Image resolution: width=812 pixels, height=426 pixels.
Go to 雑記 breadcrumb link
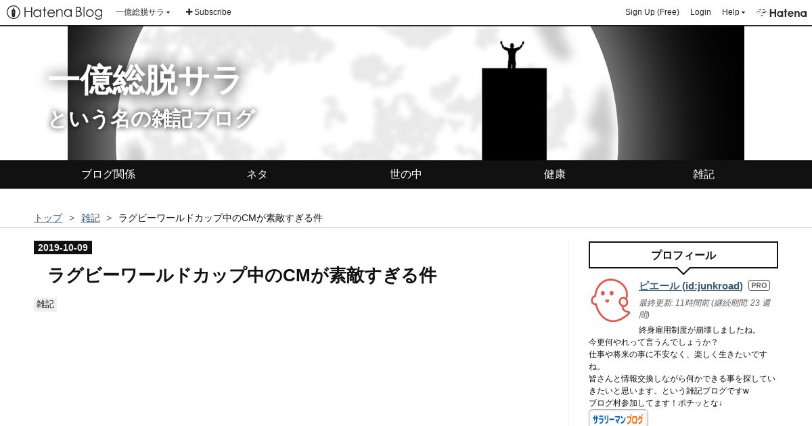tap(91, 218)
